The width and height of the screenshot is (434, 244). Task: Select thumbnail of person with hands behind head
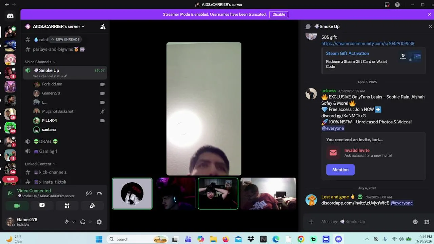coord(218,194)
